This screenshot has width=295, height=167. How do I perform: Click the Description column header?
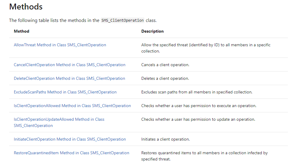coord(152,31)
